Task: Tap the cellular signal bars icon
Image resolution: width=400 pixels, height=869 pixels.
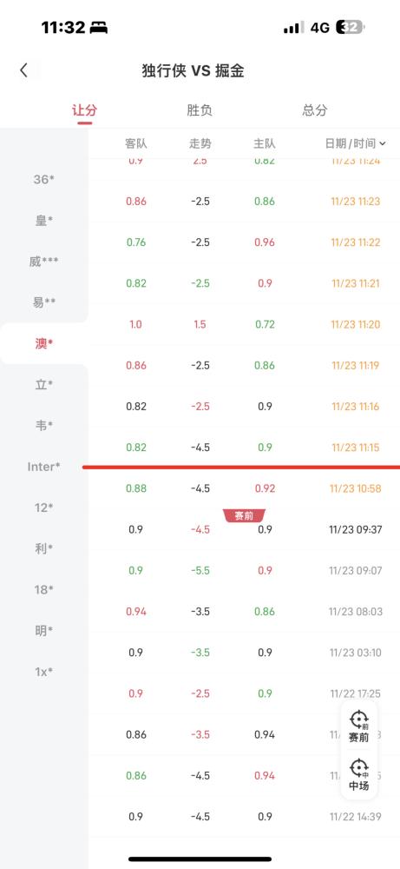Action: (x=293, y=28)
